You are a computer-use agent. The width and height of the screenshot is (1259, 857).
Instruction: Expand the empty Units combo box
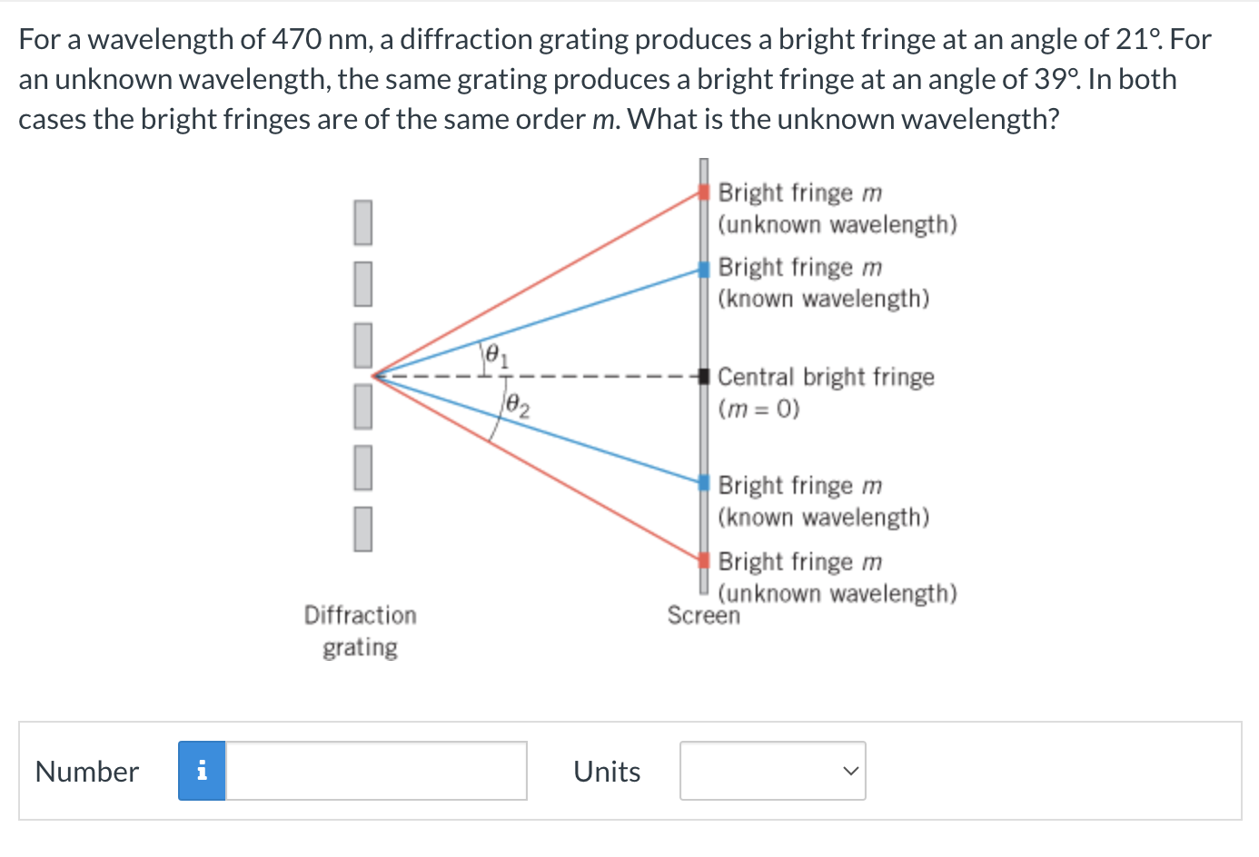point(773,771)
